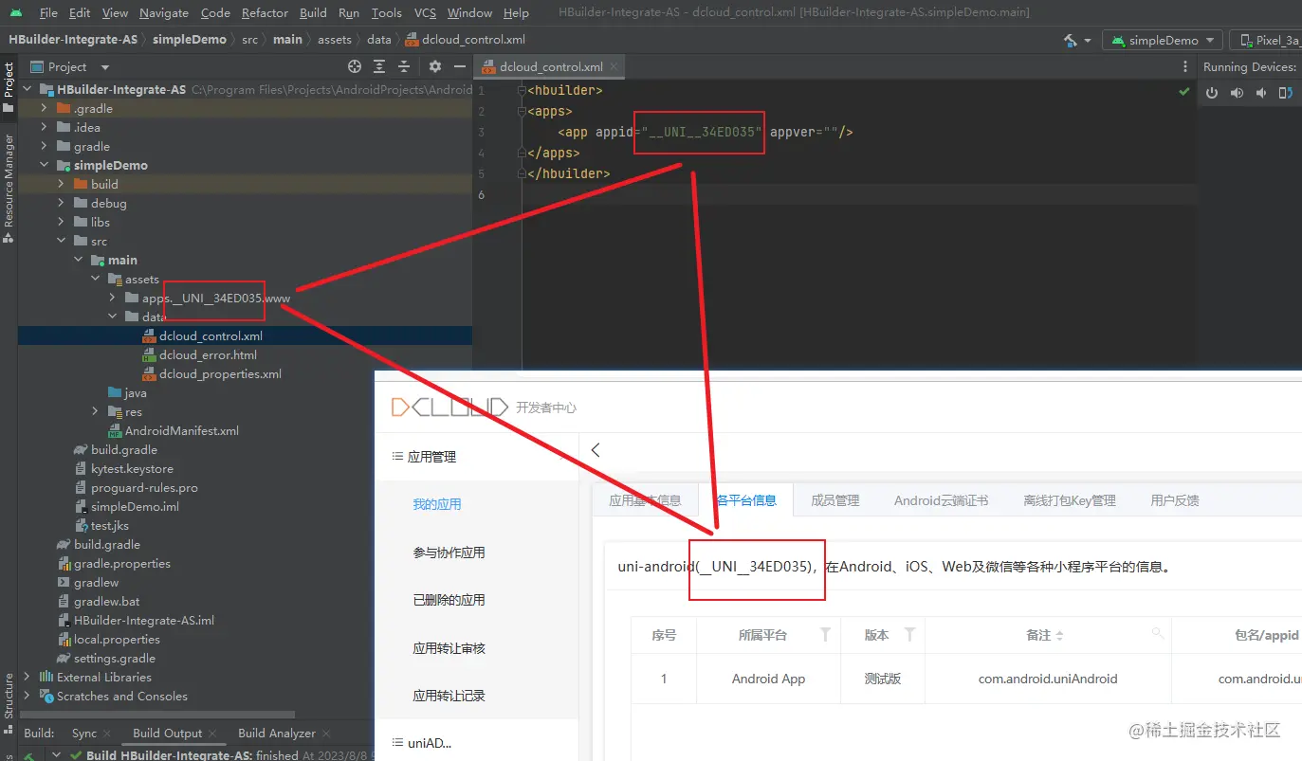Open dropdown arrow next to hammer icon
This screenshot has width=1302, height=761.
pyautogui.click(x=1087, y=41)
